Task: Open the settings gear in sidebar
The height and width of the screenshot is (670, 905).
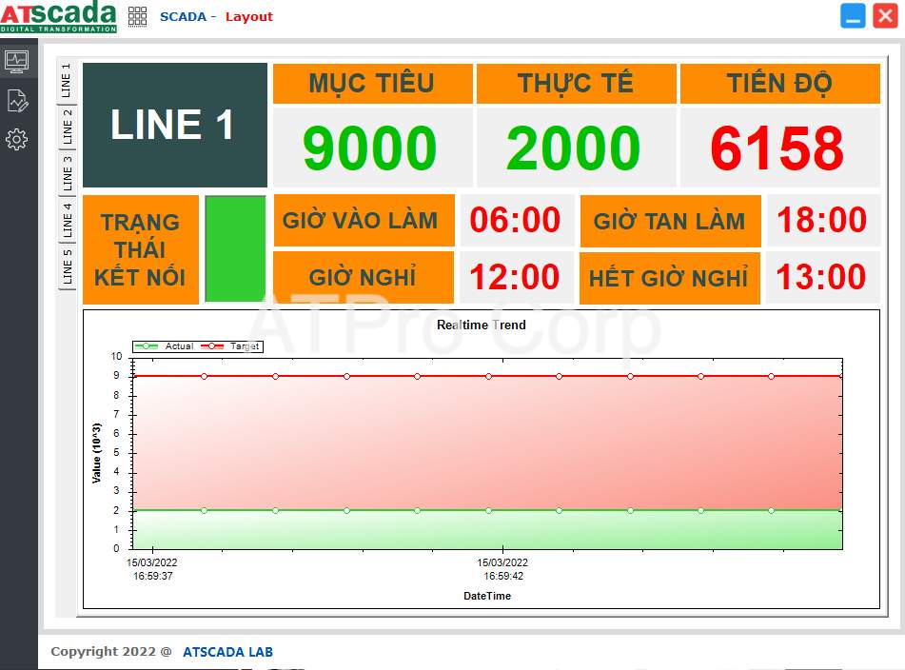Action: (x=17, y=140)
